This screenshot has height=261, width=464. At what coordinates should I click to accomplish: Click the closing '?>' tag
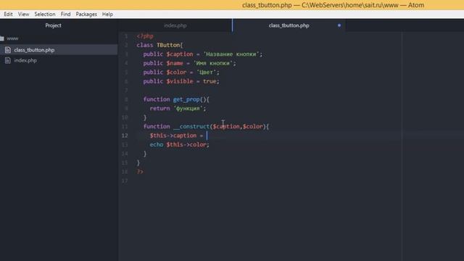[140, 172]
